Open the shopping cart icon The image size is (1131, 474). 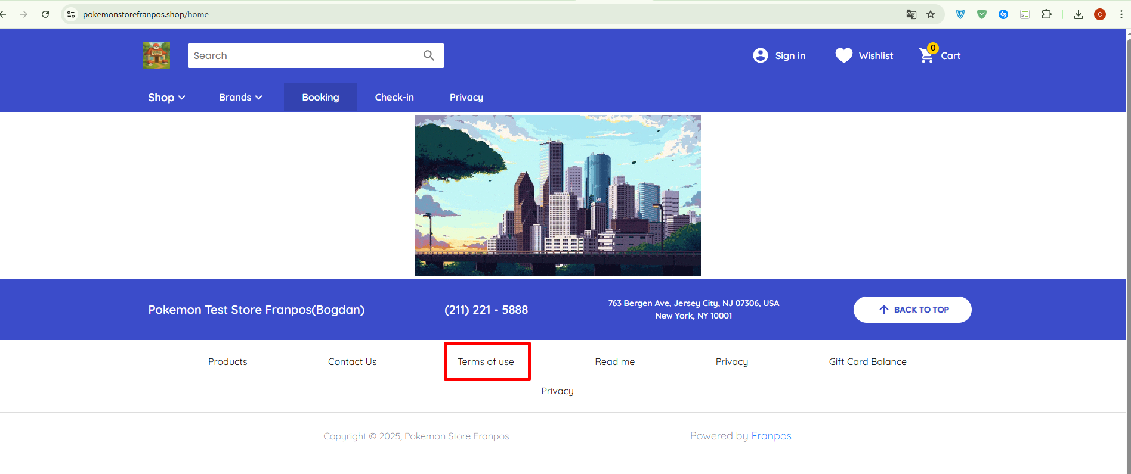(928, 54)
